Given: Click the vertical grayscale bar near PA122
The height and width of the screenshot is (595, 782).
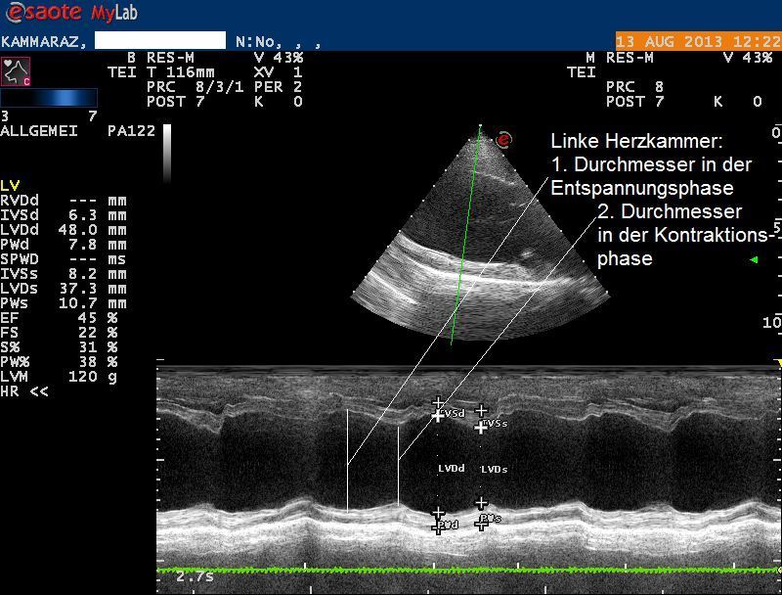Looking at the screenshot, I should tap(166, 139).
